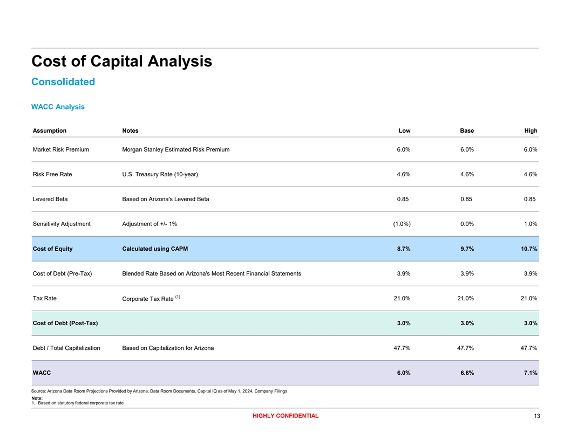The width and height of the screenshot is (570, 440).
Task: Click the HIGHLY CONFIDENTIAL footer text
Action: 285,416
